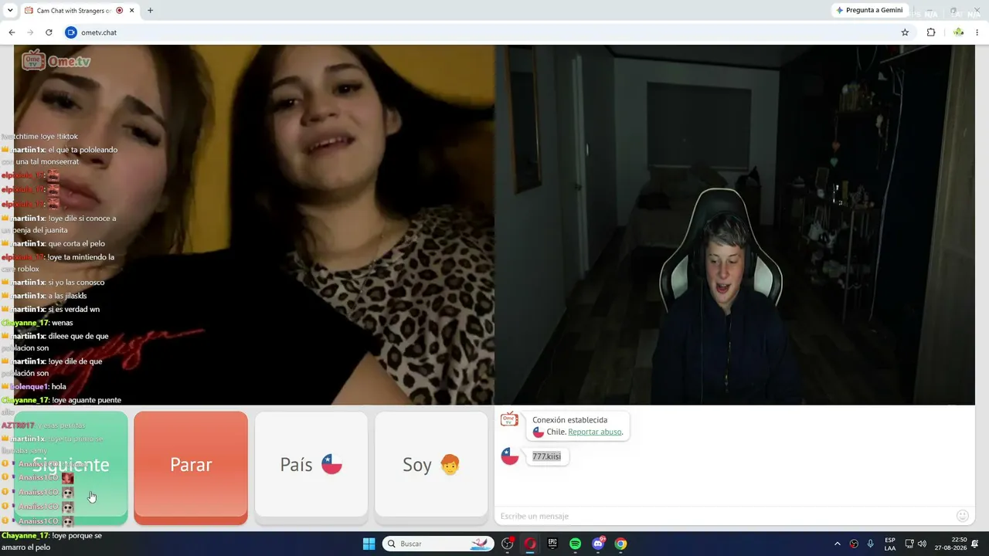
Task: Open the notification bell in taskbar
Action: pyautogui.click(x=976, y=544)
